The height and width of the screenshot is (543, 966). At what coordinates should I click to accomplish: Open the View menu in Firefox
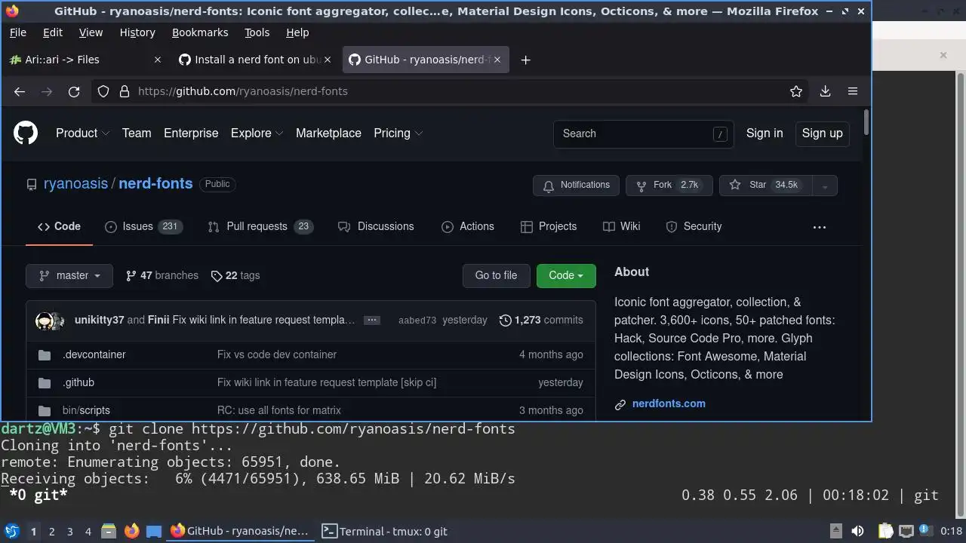91,32
